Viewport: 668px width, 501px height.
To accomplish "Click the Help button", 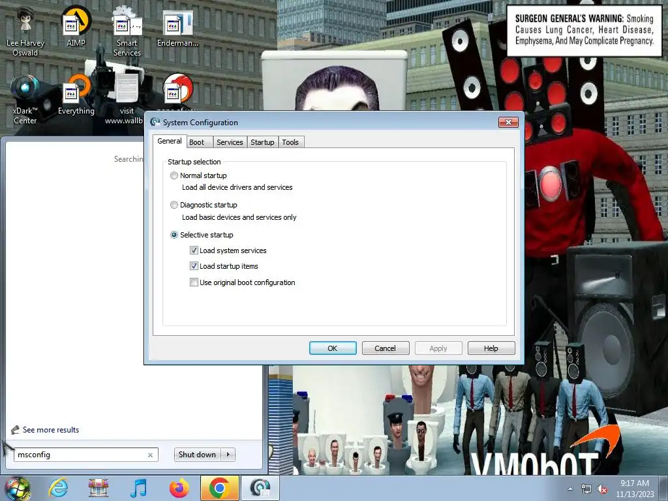I will point(491,348).
